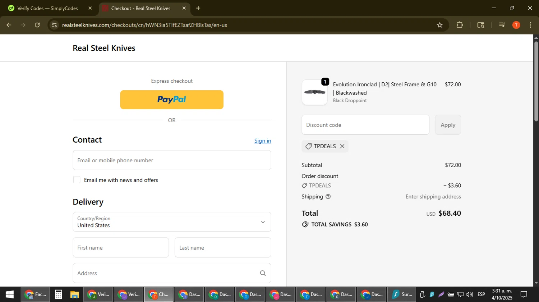Click the Subtotal amount $72.00
539x302 pixels.
(x=453, y=165)
